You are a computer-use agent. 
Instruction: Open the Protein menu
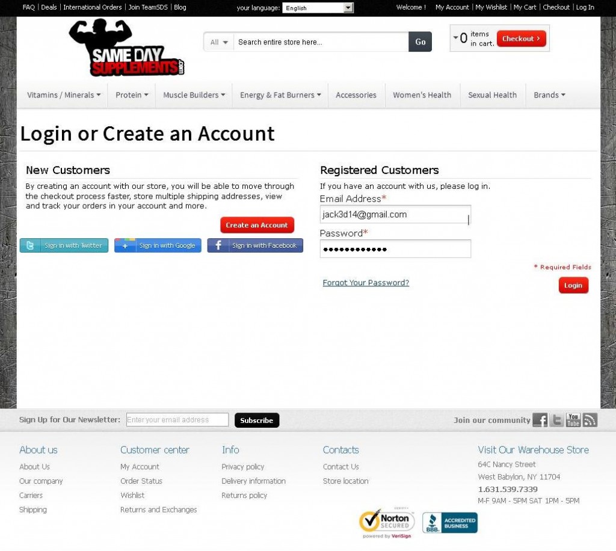132,95
